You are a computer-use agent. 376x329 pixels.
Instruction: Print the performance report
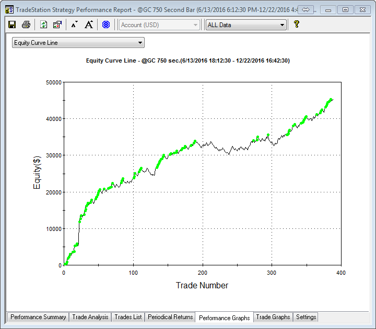point(26,25)
